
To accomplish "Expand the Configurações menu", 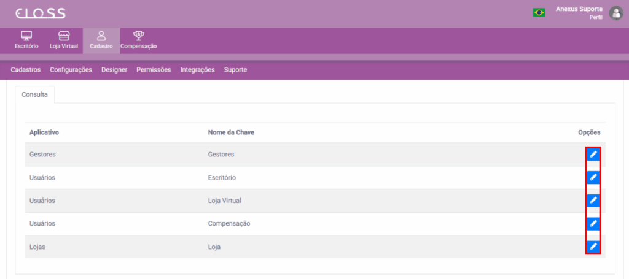I will [71, 70].
